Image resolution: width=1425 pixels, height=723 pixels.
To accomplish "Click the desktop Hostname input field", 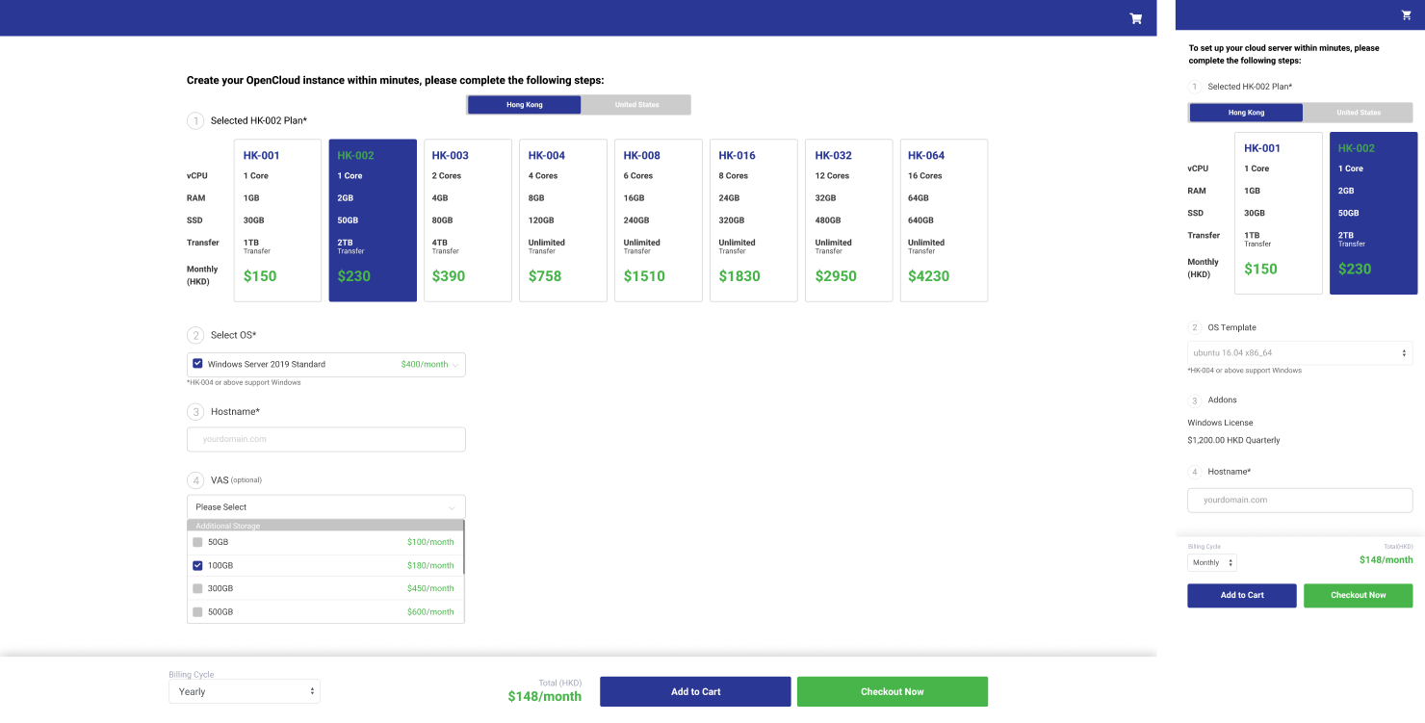I will 326,439.
